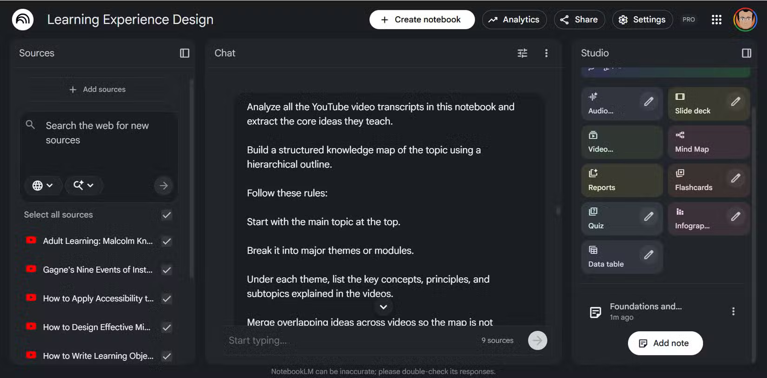Click inside the Start typing chat field
The image size is (767, 378).
click(x=325, y=340)
